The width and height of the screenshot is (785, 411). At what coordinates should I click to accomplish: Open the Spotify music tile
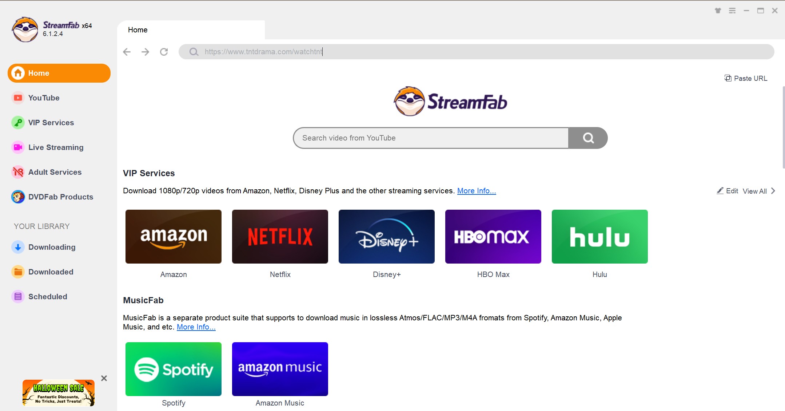[x=174, y=369]
